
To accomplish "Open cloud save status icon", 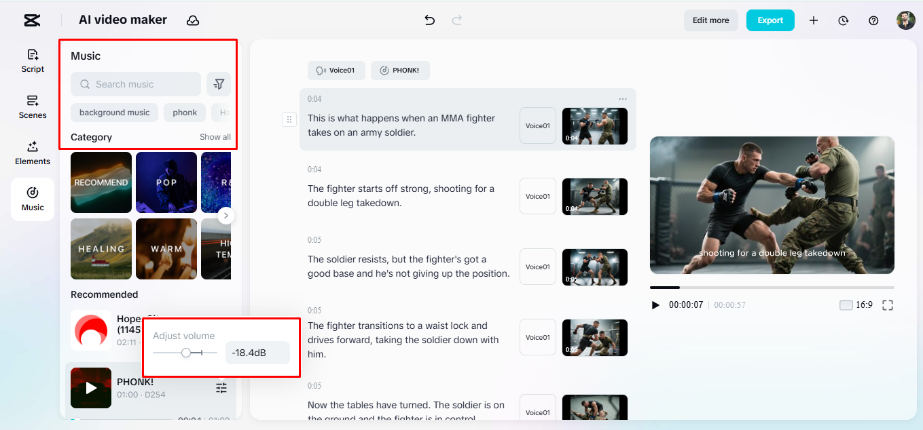I will [x=193, y=20].
